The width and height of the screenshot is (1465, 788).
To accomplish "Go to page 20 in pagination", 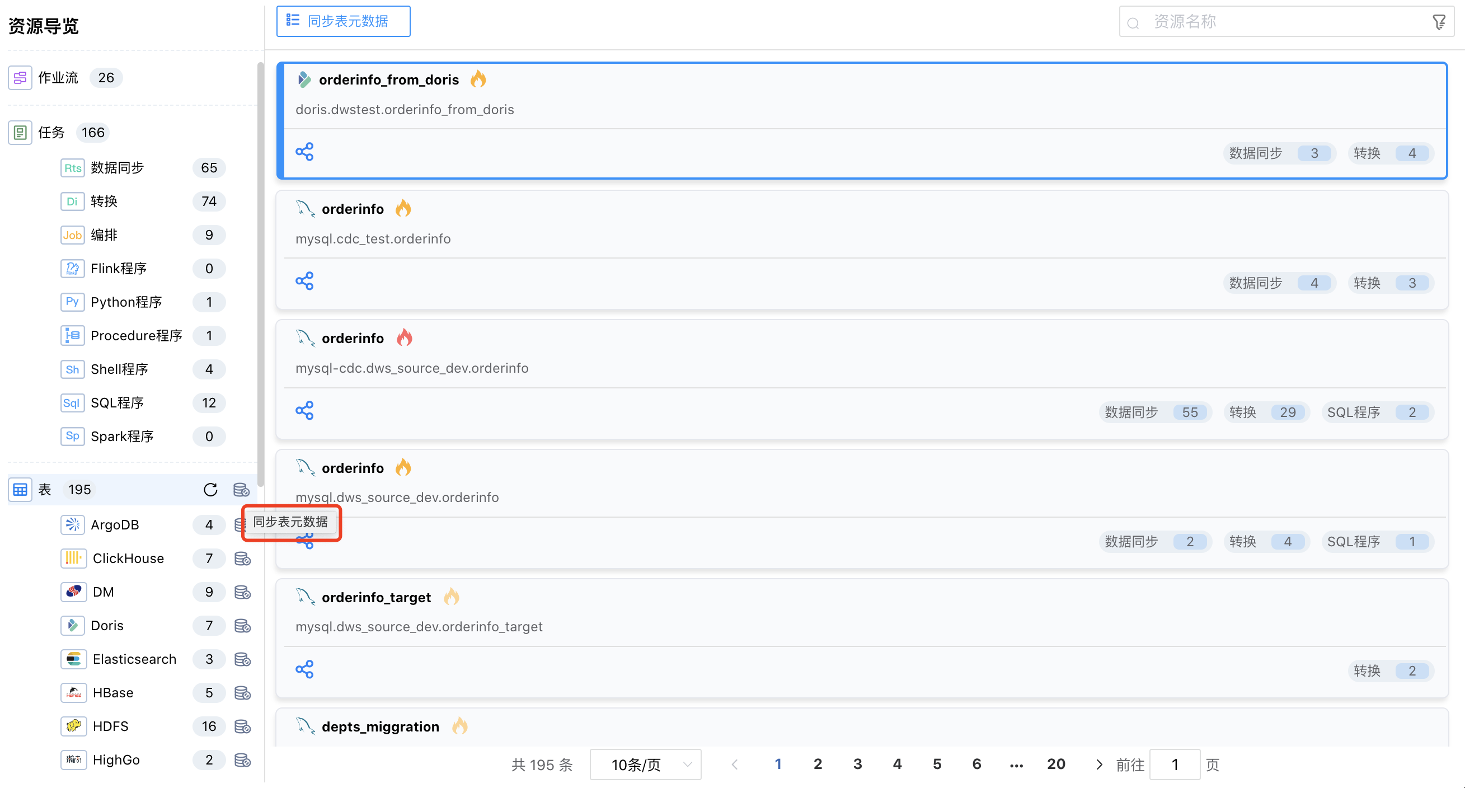I will tap(1055, 764).
